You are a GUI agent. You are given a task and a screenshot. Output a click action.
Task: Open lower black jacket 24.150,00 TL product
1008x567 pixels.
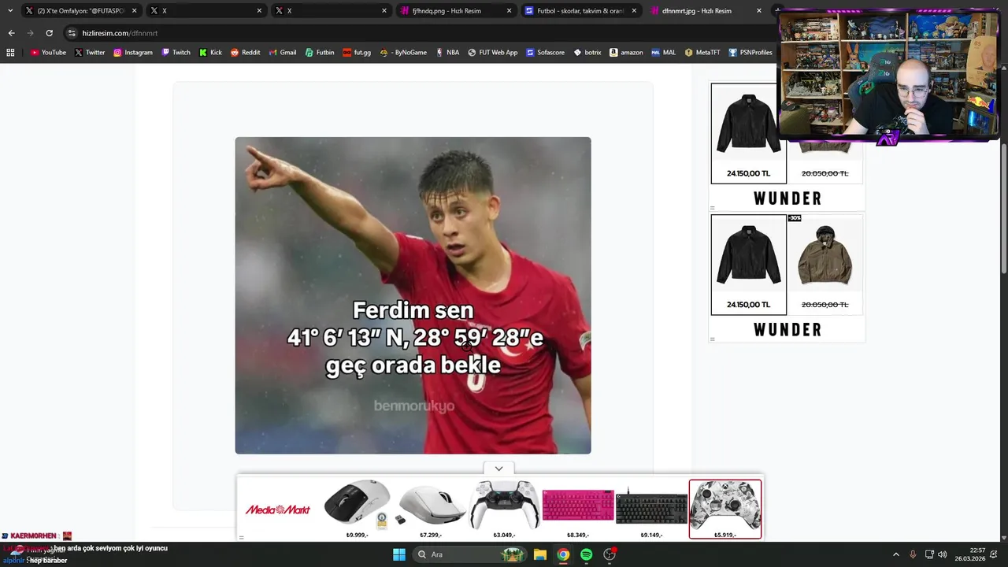pyautogui.click(x=749, y=265)
